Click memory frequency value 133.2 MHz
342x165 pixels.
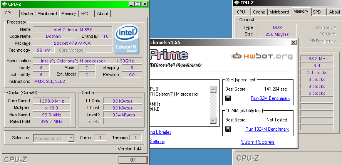pyautogui.click(x=317, y=59)
